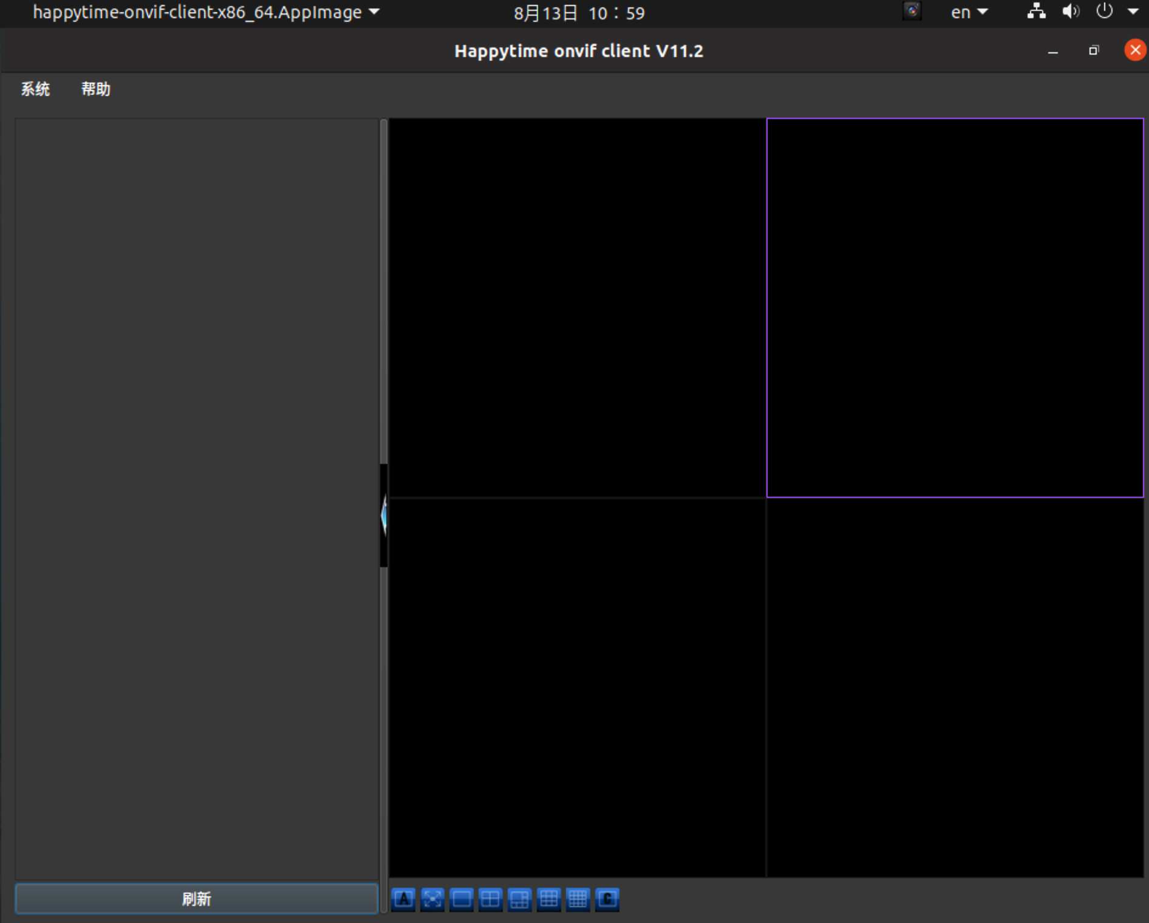Select the nine-pane (3x3) layout icon
This screenshot has width=1149, height=923.
pos(549,899)
